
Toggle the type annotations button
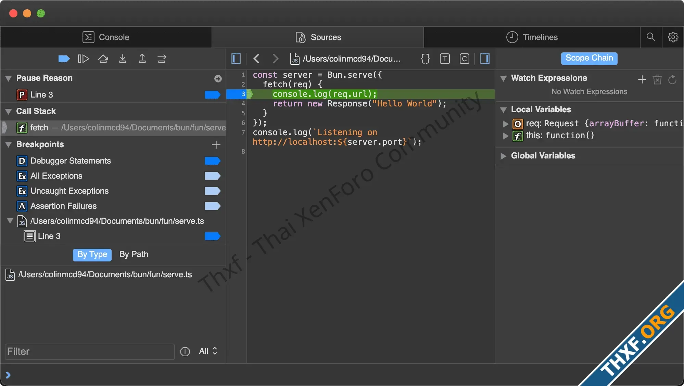(445, 59)
